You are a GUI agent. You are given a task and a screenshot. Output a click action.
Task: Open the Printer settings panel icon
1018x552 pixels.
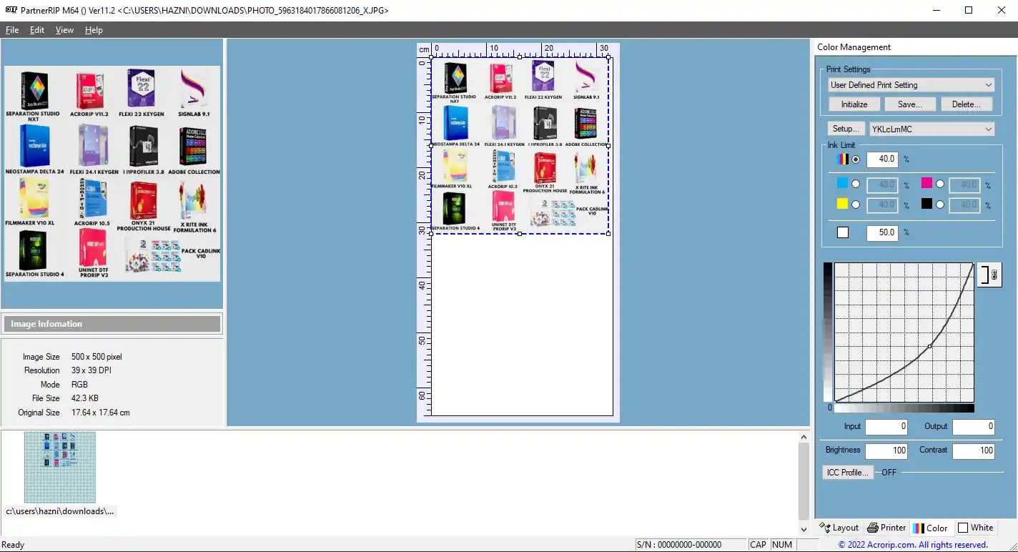[873, 528]
